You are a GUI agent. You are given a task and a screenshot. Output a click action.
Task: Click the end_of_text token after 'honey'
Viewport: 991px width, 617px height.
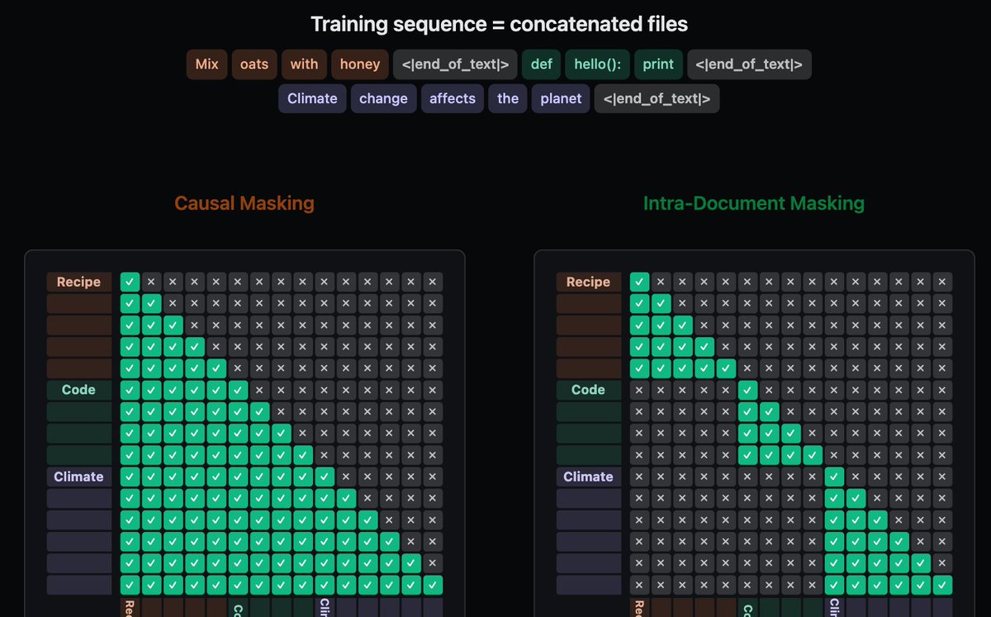455,64
